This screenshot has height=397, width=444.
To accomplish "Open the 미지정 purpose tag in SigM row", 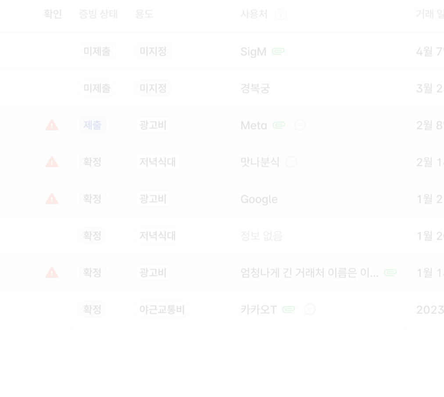I will click(x=153, y=51).
